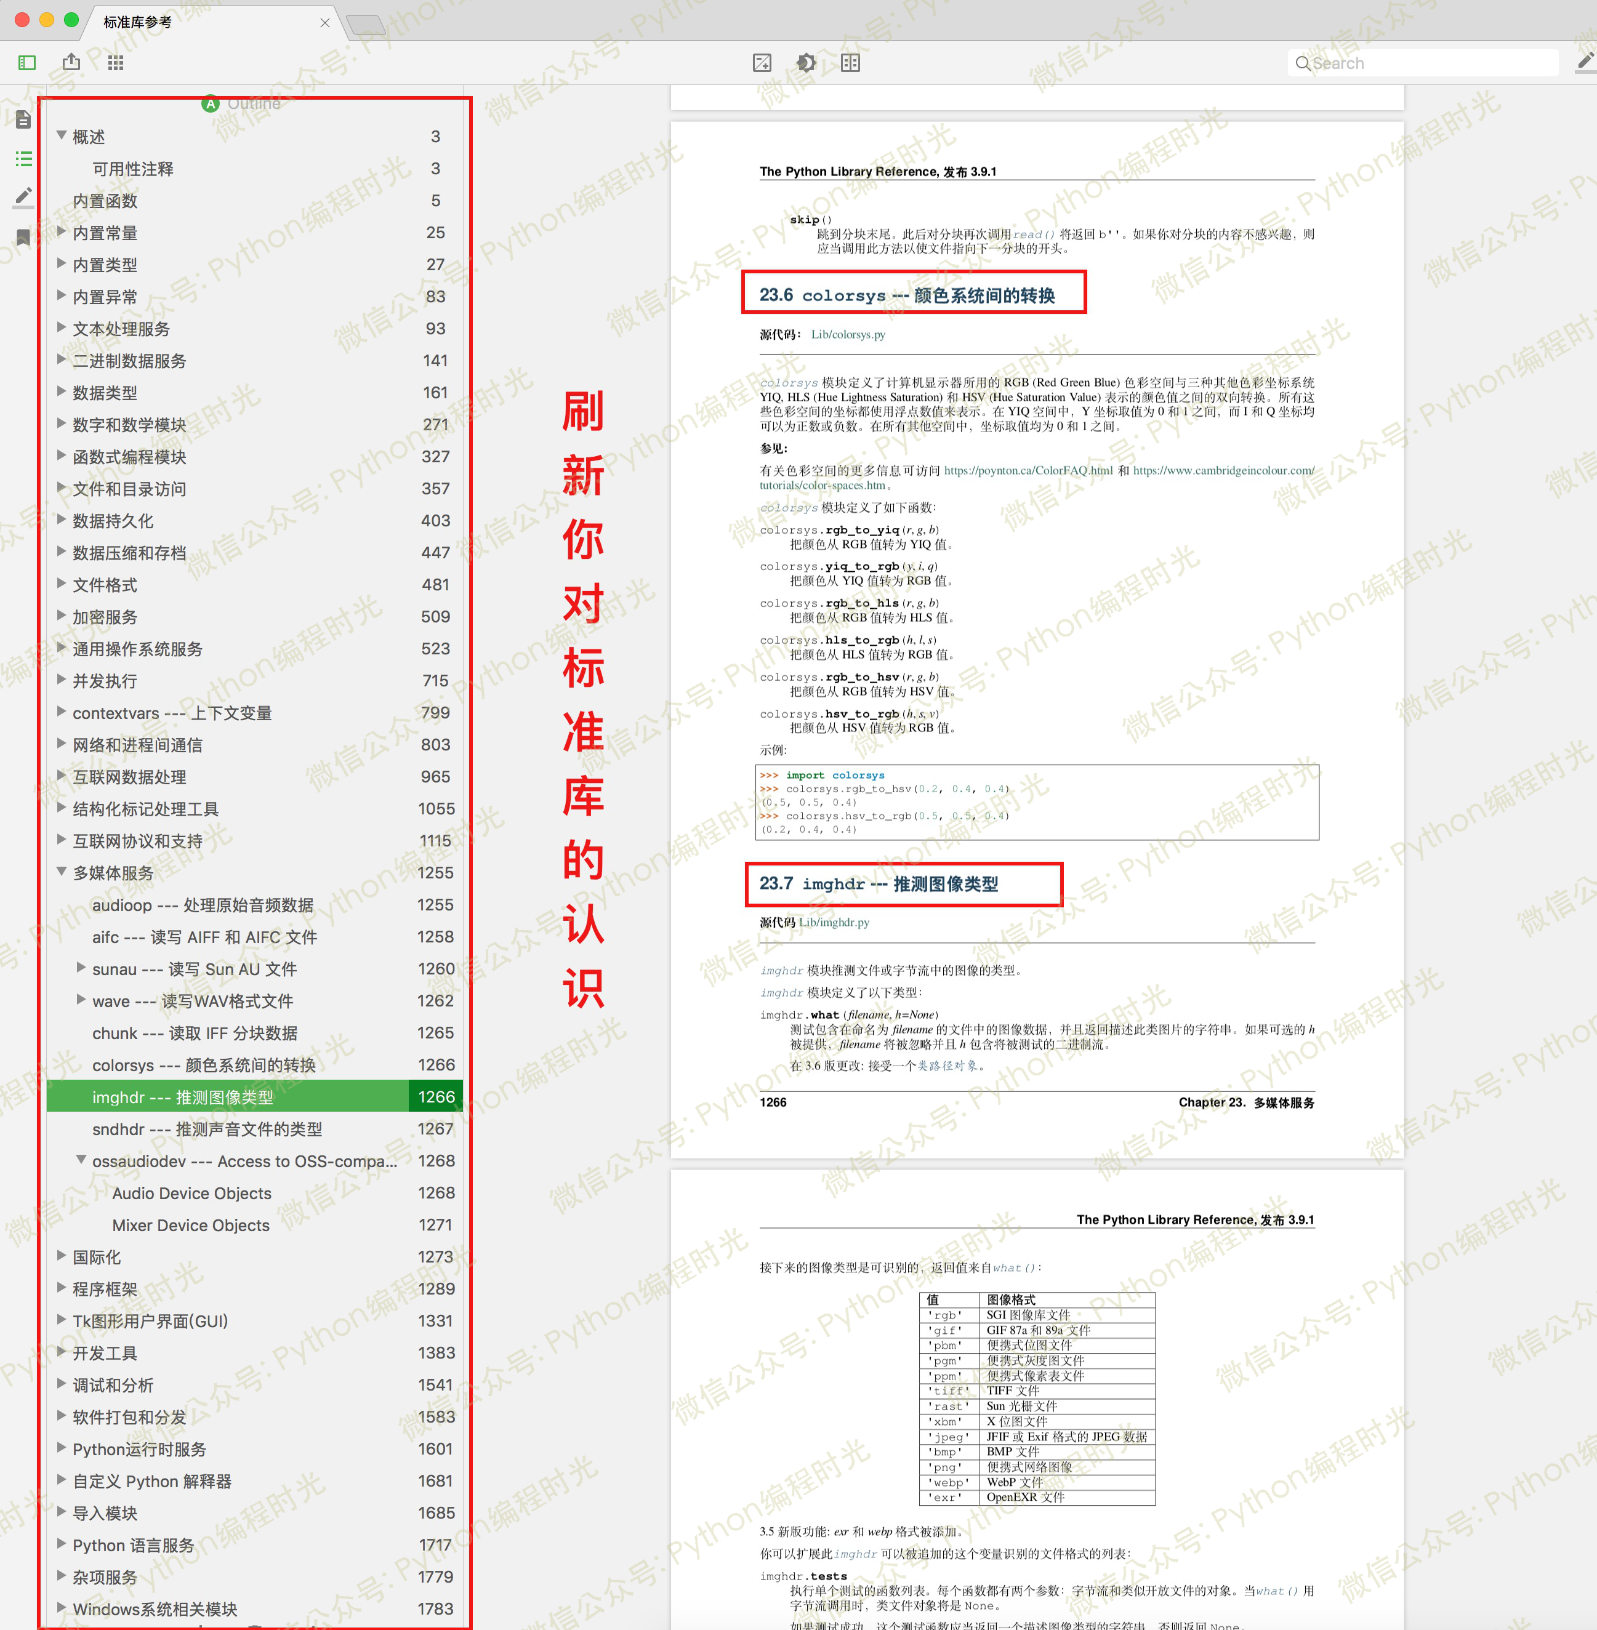
Task: Open the thumbnail grid view icon
Action: [x=116, y=63]
